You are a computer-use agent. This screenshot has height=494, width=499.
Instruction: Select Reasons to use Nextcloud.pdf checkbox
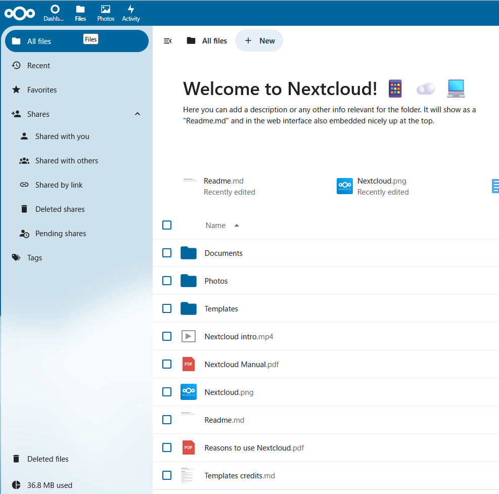point(167,447)
